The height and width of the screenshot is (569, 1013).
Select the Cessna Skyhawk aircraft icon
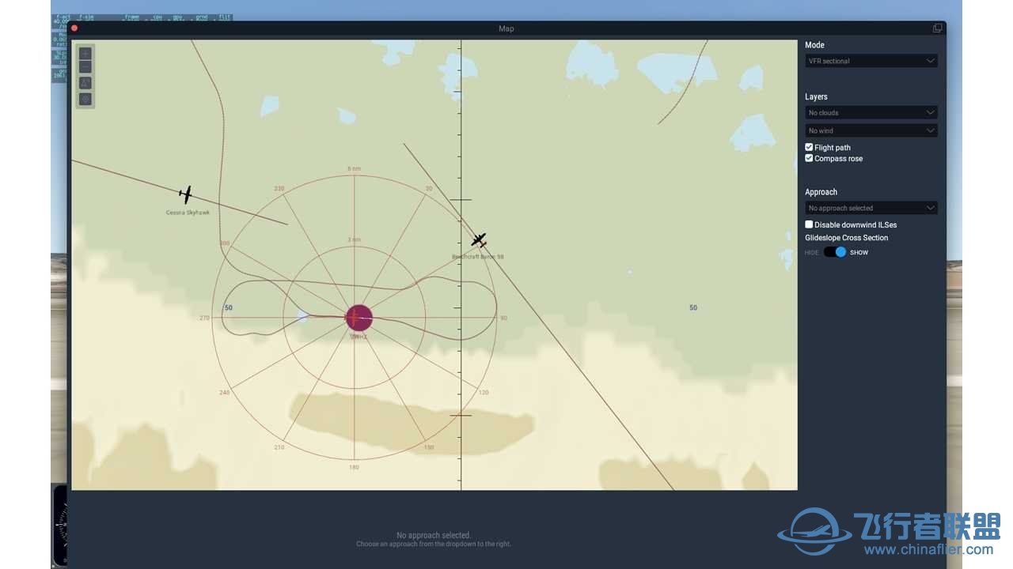point(185,194)
